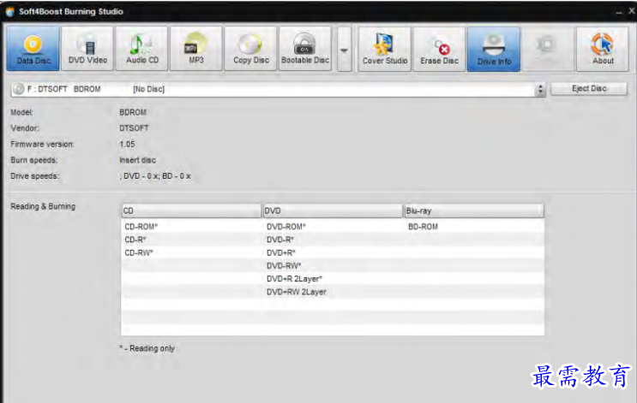Click the Insert disc burn speeds text
The image size is (637, 403).
tap(137, 160)
